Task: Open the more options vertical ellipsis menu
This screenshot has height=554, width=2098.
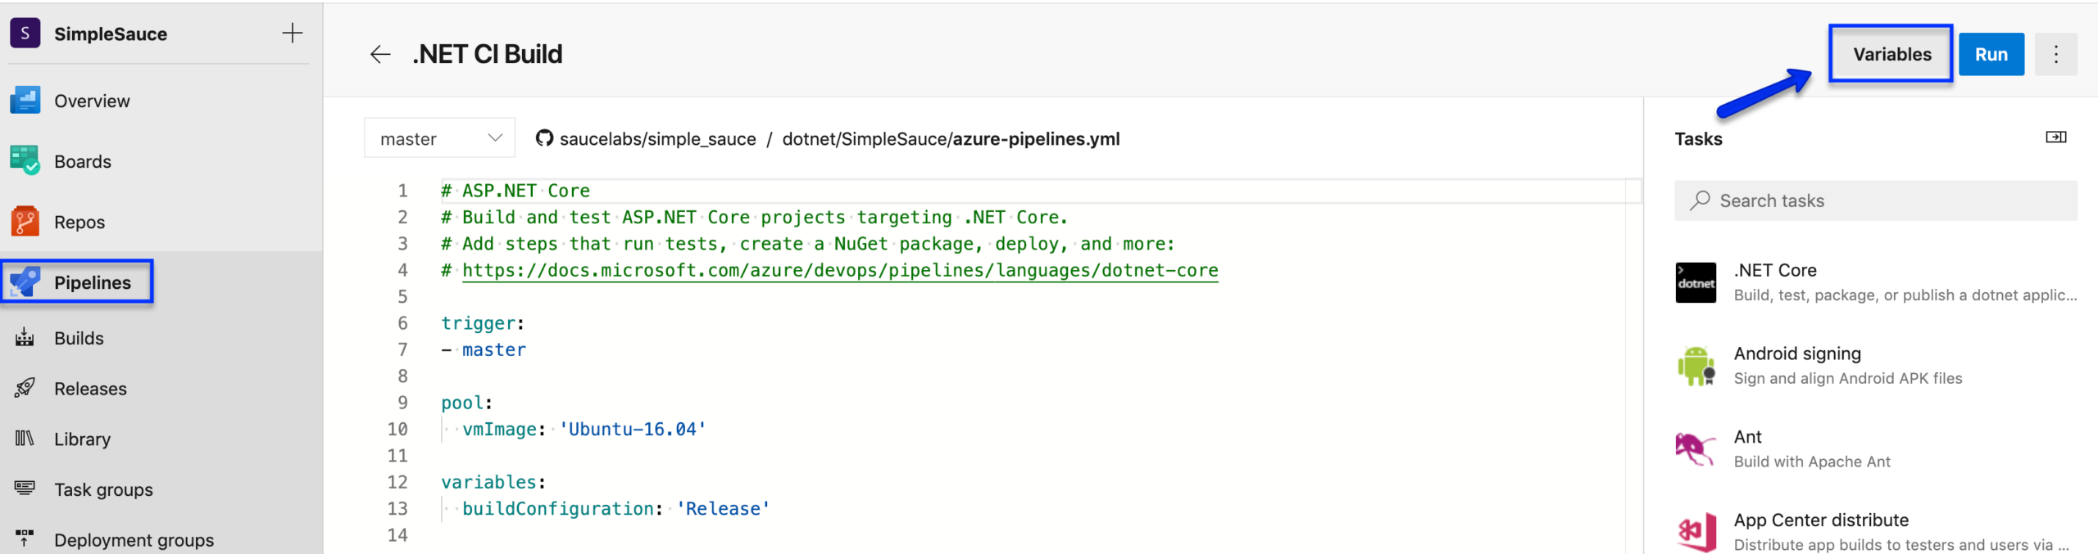Action: [x=2055, y=54]
